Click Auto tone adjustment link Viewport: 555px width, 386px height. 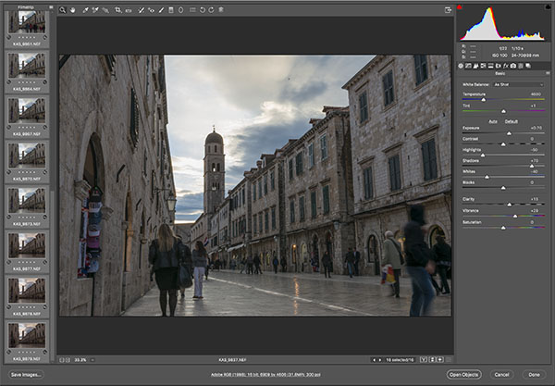pyautogui.click(x=493, y=121)
